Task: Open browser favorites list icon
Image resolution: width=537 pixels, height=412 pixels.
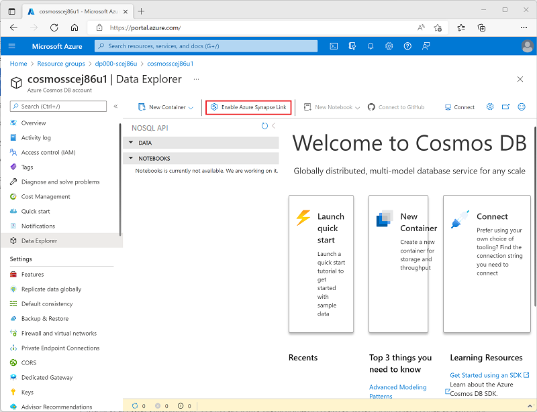Action: pyautogui.click(x=461, y=27)
